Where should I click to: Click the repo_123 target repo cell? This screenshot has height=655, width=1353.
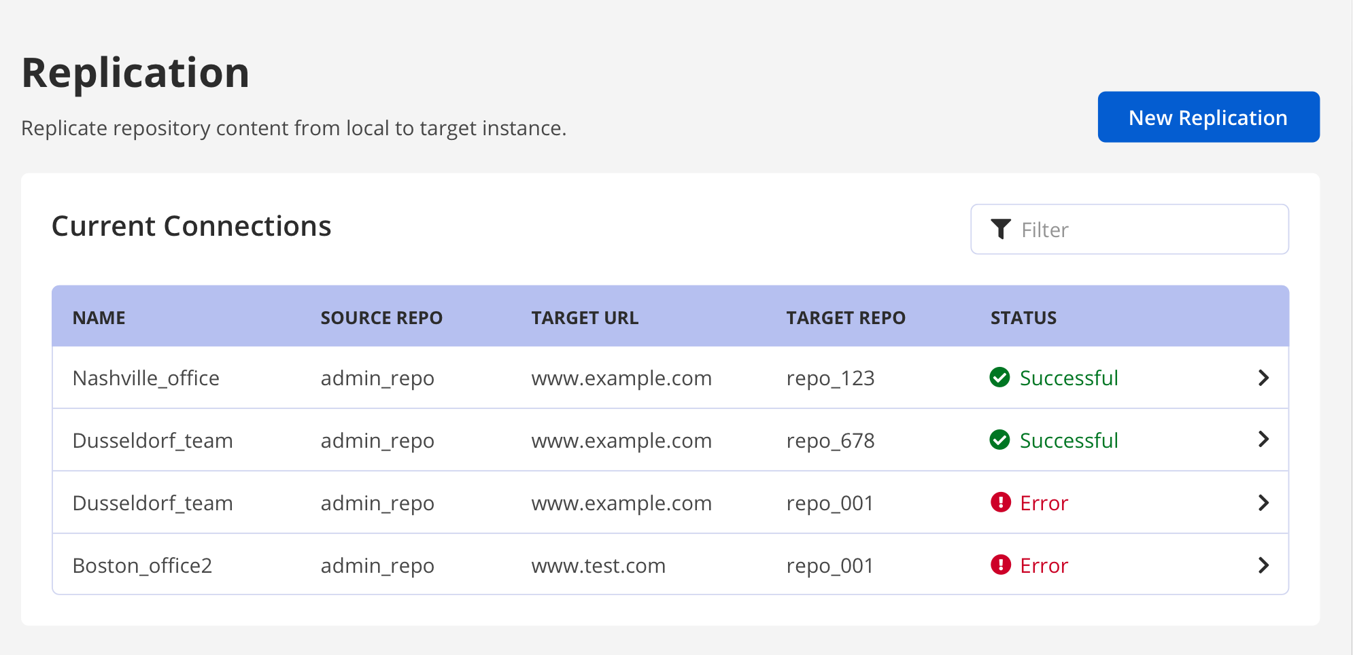[x=830, y=378]
